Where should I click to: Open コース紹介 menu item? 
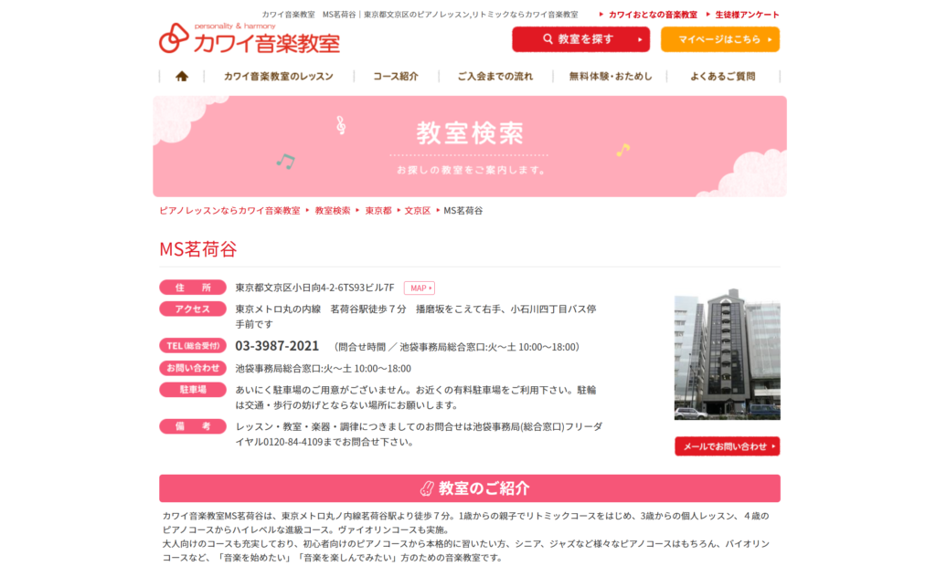[x=396, y=77]
